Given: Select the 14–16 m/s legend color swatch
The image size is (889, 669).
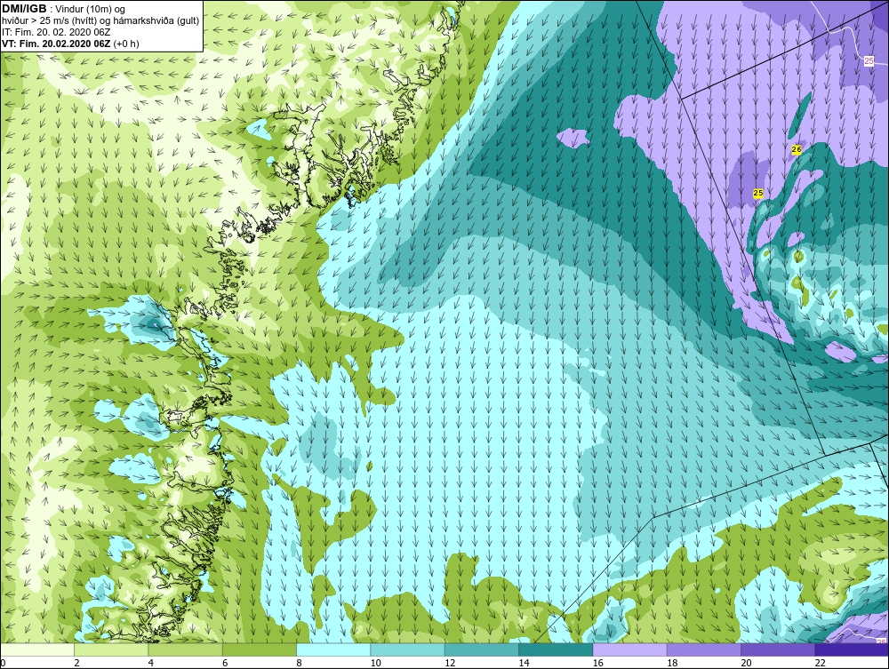Looking at the screenshot, I should (556, 649).
